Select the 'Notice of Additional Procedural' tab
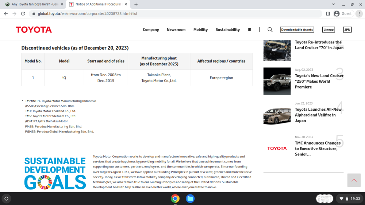Screen dimensions: 365x205 [98, 4]
